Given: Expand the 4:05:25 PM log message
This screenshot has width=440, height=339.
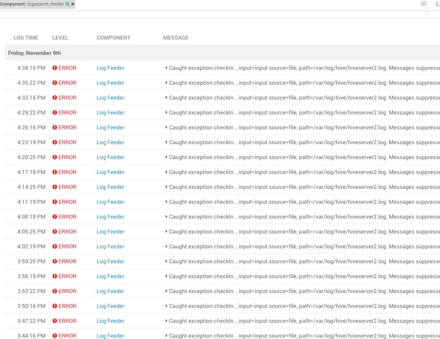Looking at the screenshot, I should [x=166, y=231].
